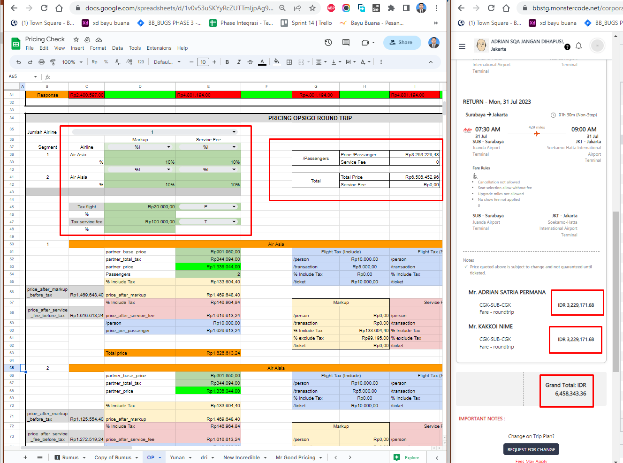Open the Sheets home icon

tap(16, 44)
